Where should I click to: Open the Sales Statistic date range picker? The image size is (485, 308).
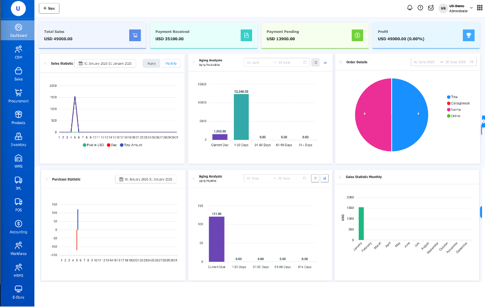[105, 64]
